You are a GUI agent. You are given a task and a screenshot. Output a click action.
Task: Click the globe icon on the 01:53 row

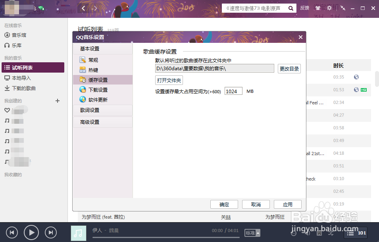[356, 90]
